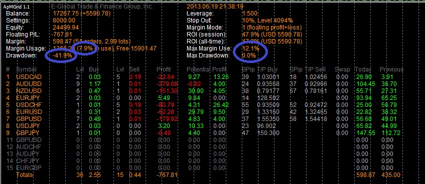The width and height of the screenshot is (425, 184).
Task: Select EURJPY T/P Buy price "128.592"
Action: (x=268, y=97)
